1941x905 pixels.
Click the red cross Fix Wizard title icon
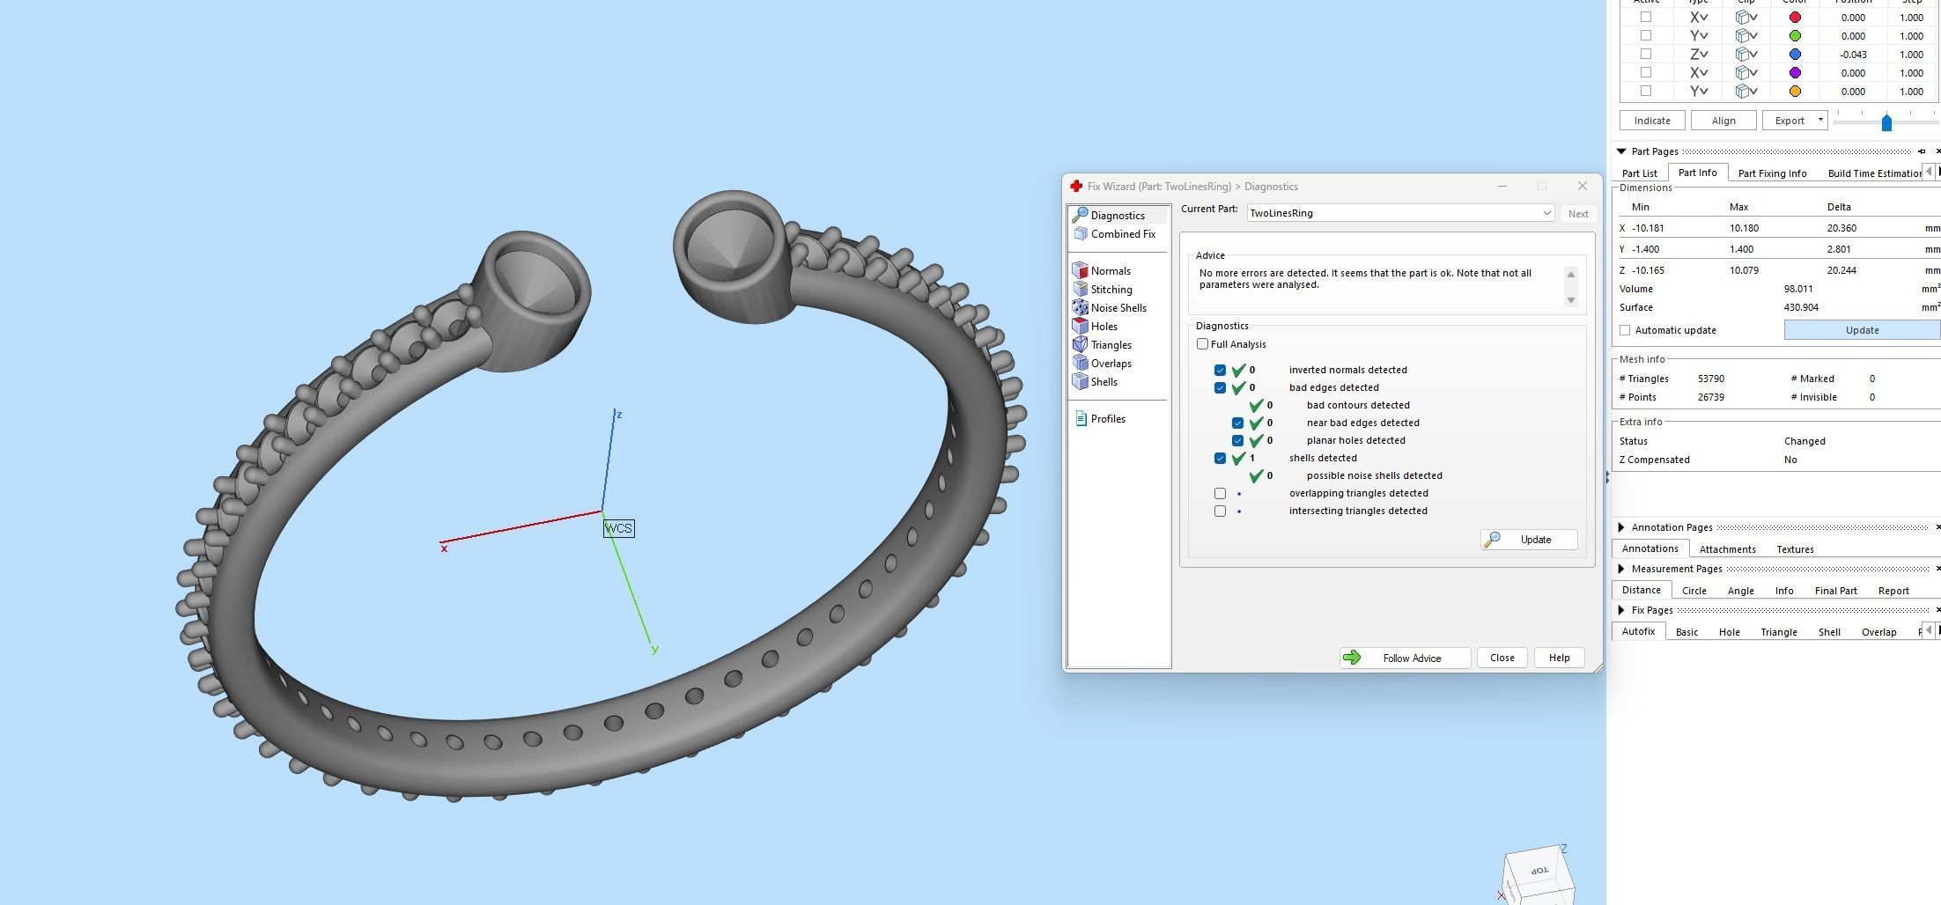1075,187
